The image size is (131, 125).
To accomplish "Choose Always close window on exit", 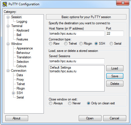I will [x=51, y=103].
